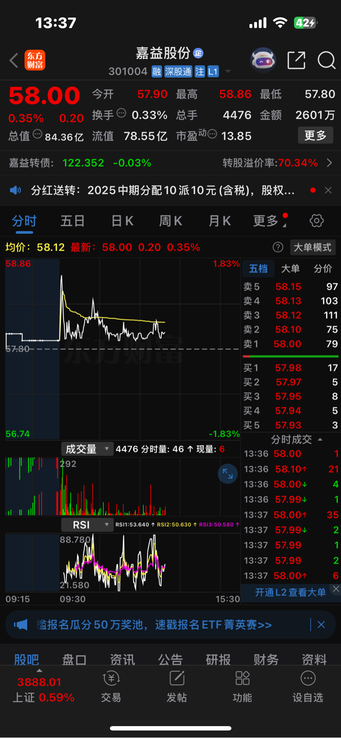Tap the trade row 58.10 with volume 21
The width and height of the screenshot is (341, 738).
(x=291, y=469)
